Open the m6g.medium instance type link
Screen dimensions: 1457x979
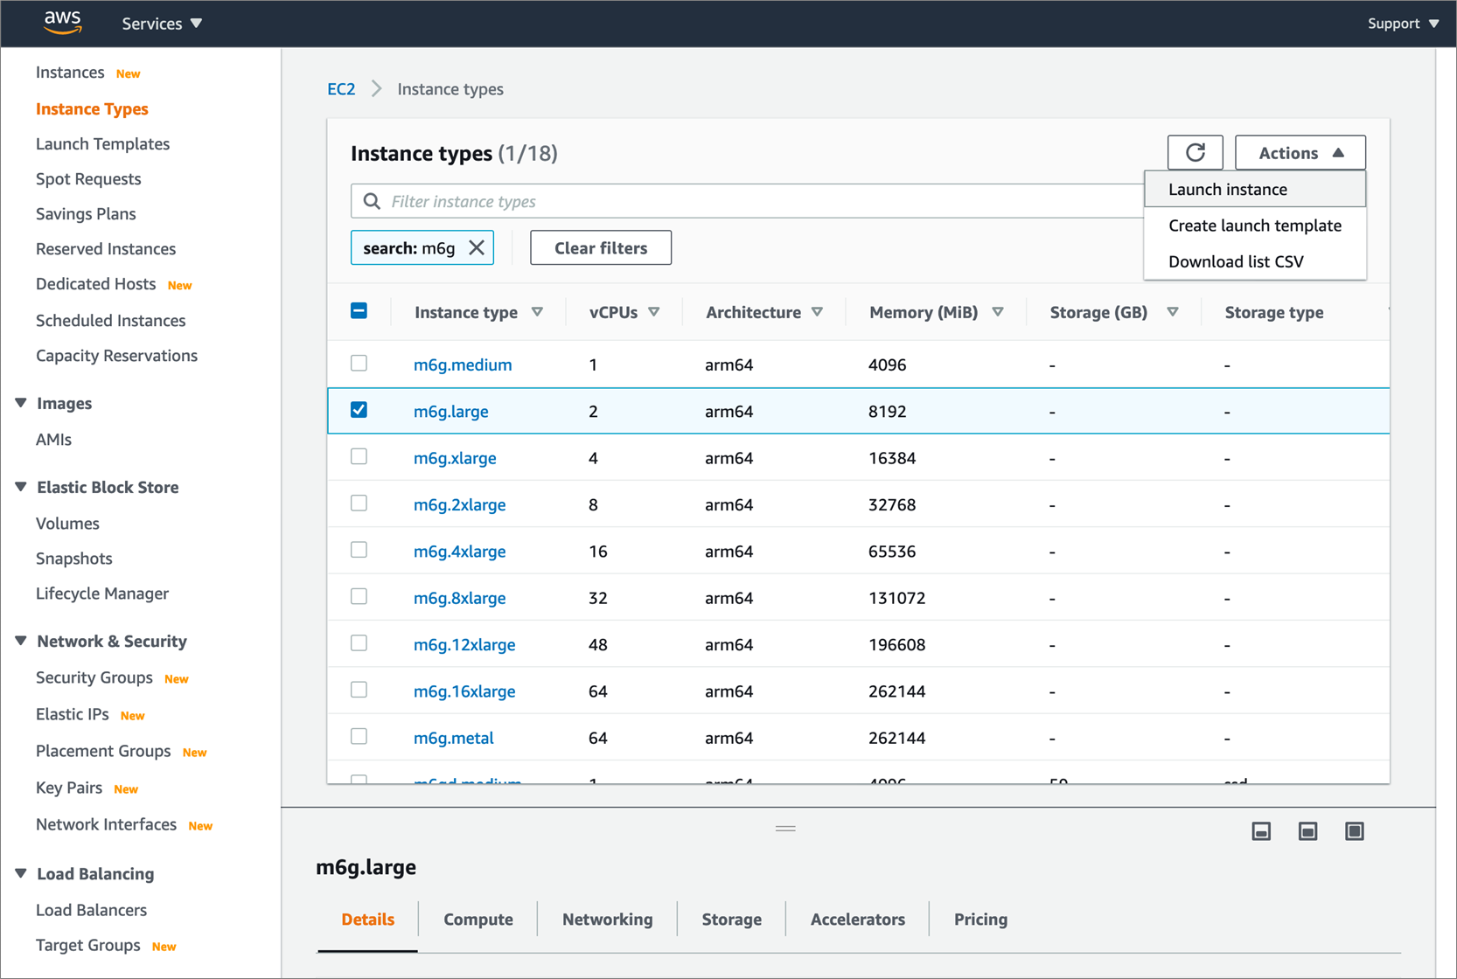click(463, 365)
